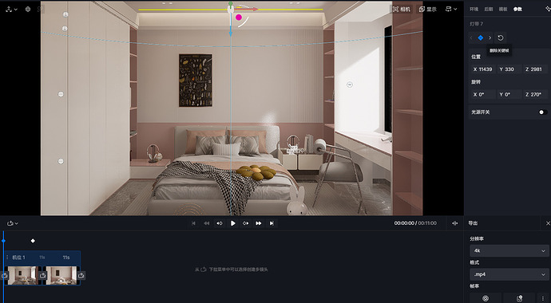Click the blue Z-axis gizmo arrow
The height and width of the screenshot is (303, 551).
[x=231, y=33]
